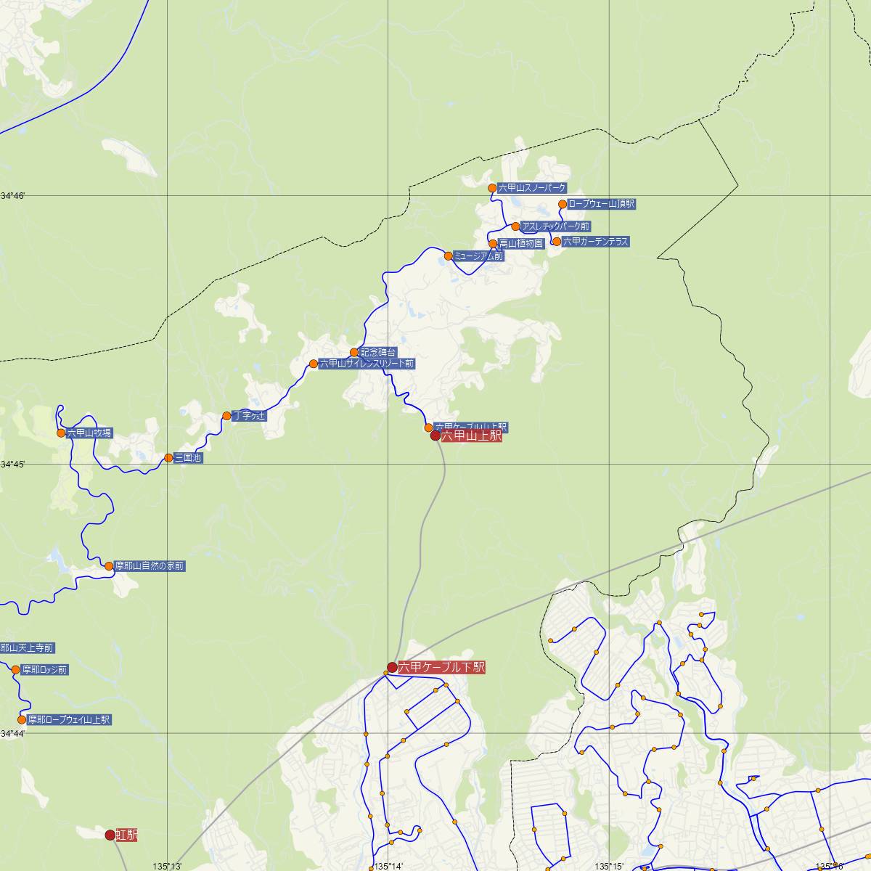The height and width of the screenshot is (871, 871).
Task: Click the 六甲山サイレンスリゾート前 label
Action: point(367,364)
